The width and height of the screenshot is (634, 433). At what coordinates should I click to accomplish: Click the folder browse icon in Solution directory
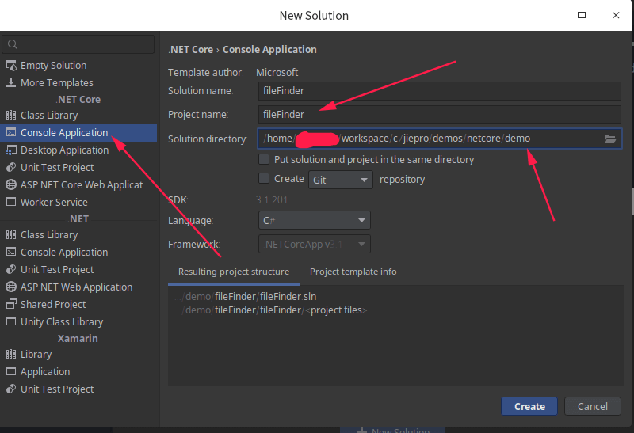point(610,139)
